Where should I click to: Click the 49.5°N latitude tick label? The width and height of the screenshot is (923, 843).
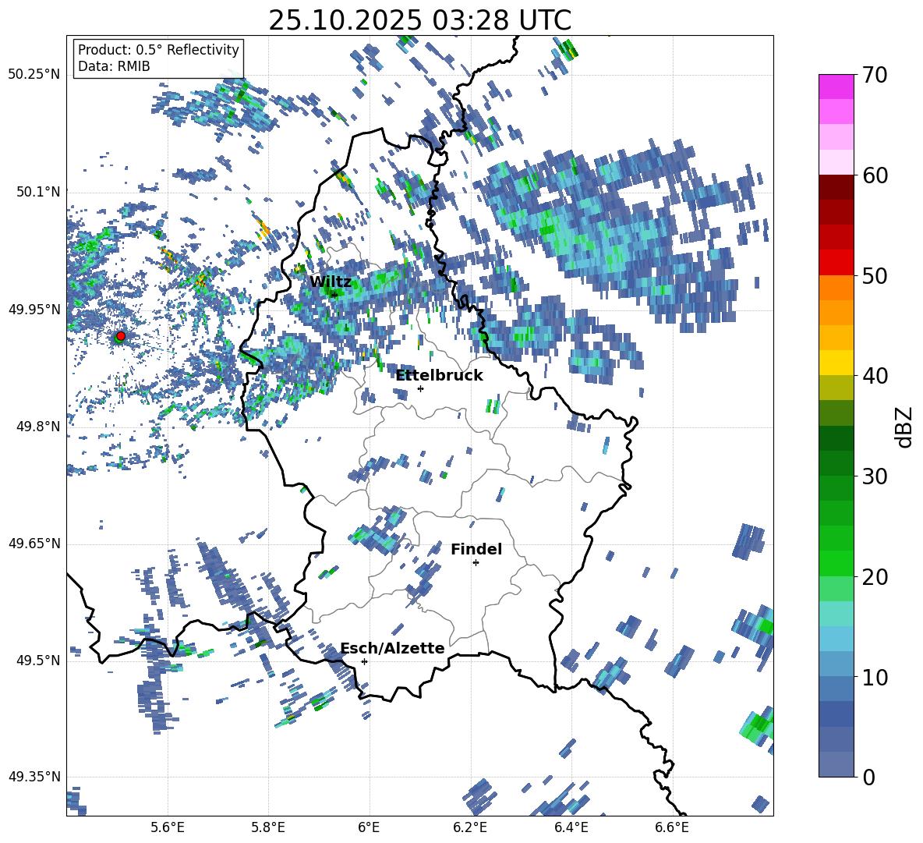click(37, 660)
